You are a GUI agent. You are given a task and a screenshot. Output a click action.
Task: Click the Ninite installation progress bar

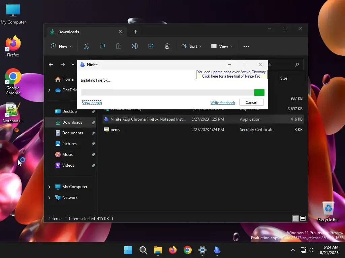(x=172, y=93)
